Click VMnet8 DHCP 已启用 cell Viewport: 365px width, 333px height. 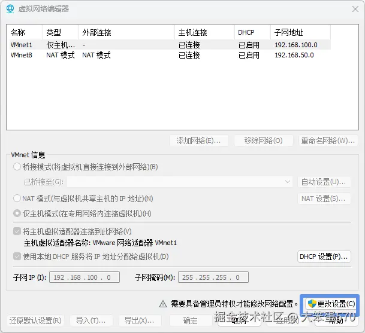[249, 55]
